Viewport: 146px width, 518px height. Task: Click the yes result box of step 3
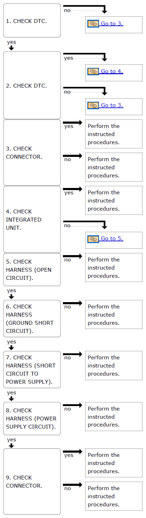(114, 134)
